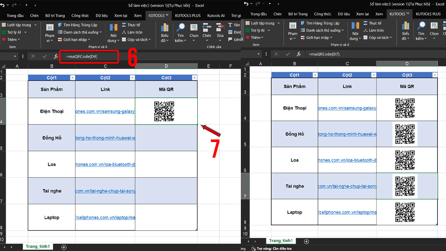Image resolution: width=446 pixels, height=251 pixels.
Task: Add a new sheet with the plus button
Action: click(x=64, y=247)
